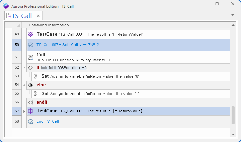Image resolution: width=241 pixels, height=142 pixels.
Task: Click the Aurora application logo icon
Action: 6,6
